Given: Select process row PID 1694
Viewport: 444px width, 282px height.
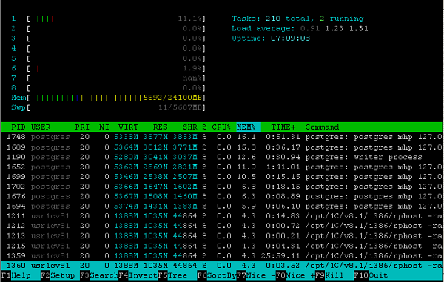Looking at the screenshot, I should pos(222,206).
